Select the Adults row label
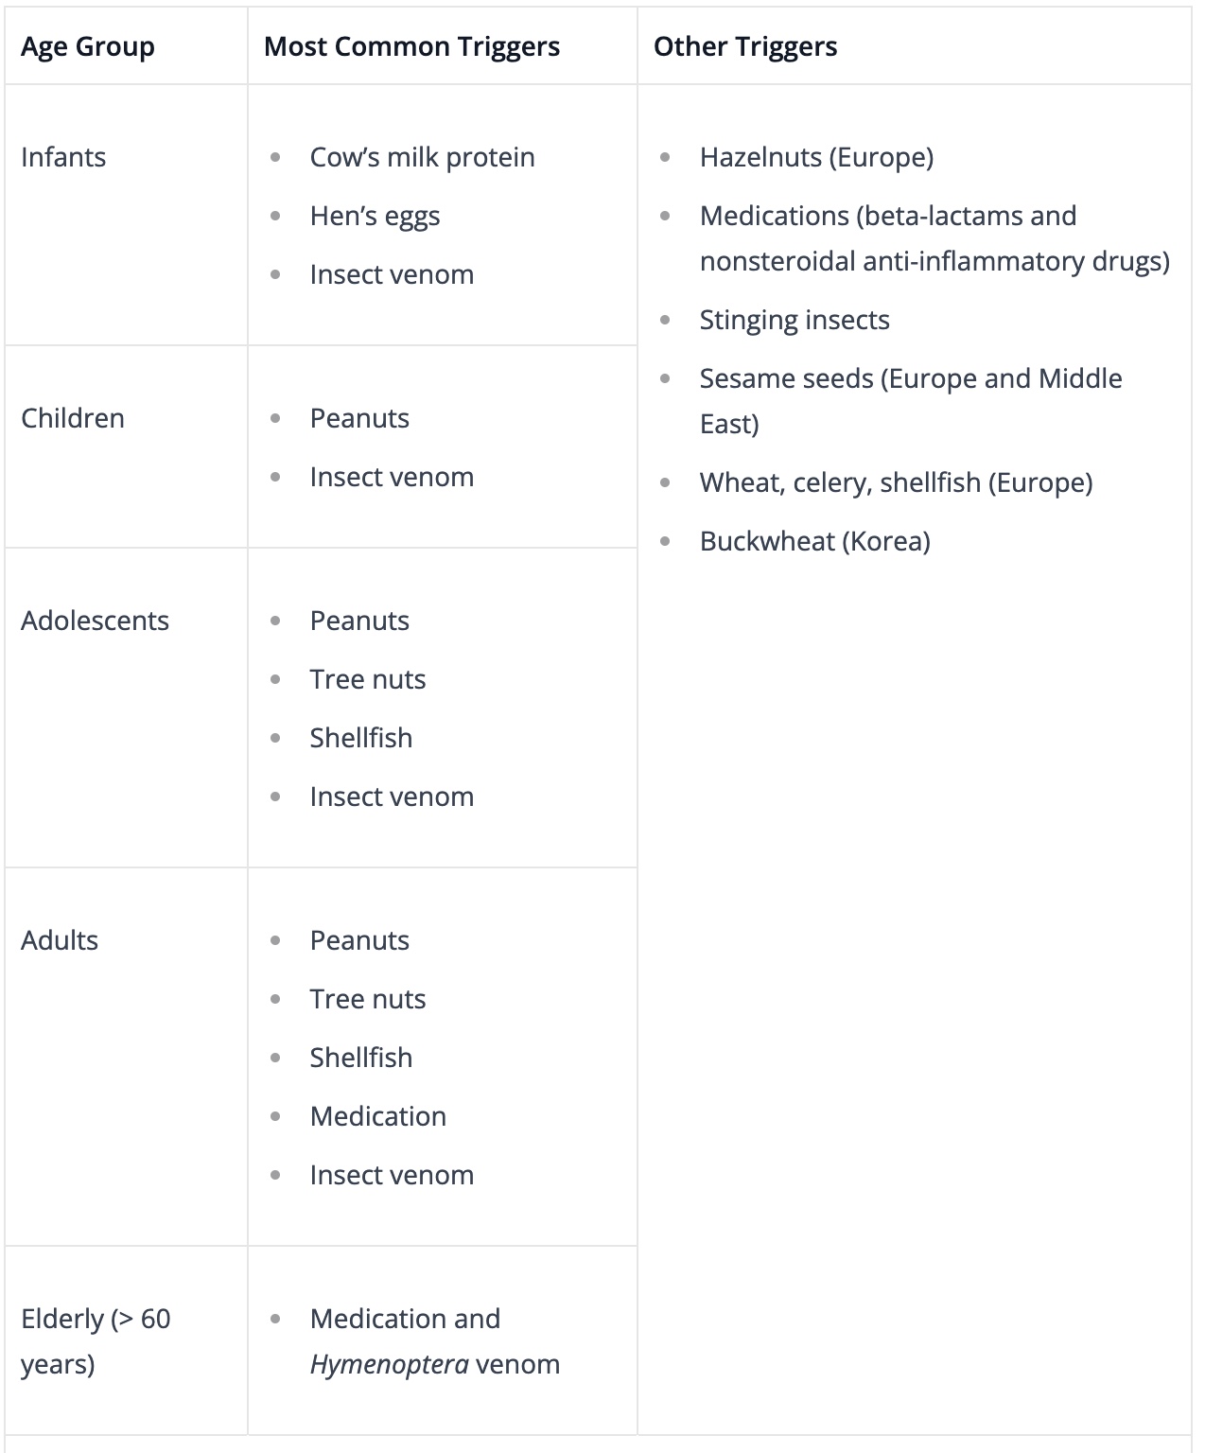Screen dimensions: 1205x1453 60,940
